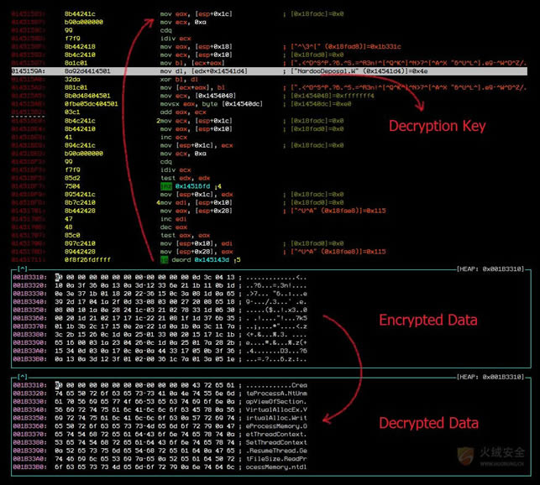The width and height of the screenshot is (540, 485).
Task: Select first byte cursor in encrypted dump
Action: click(57, 277)
